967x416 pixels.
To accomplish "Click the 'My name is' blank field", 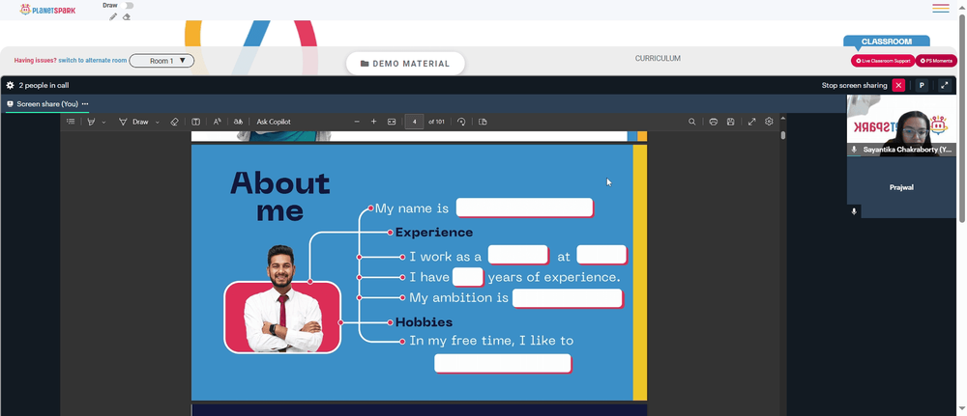I will click(525, 208).
